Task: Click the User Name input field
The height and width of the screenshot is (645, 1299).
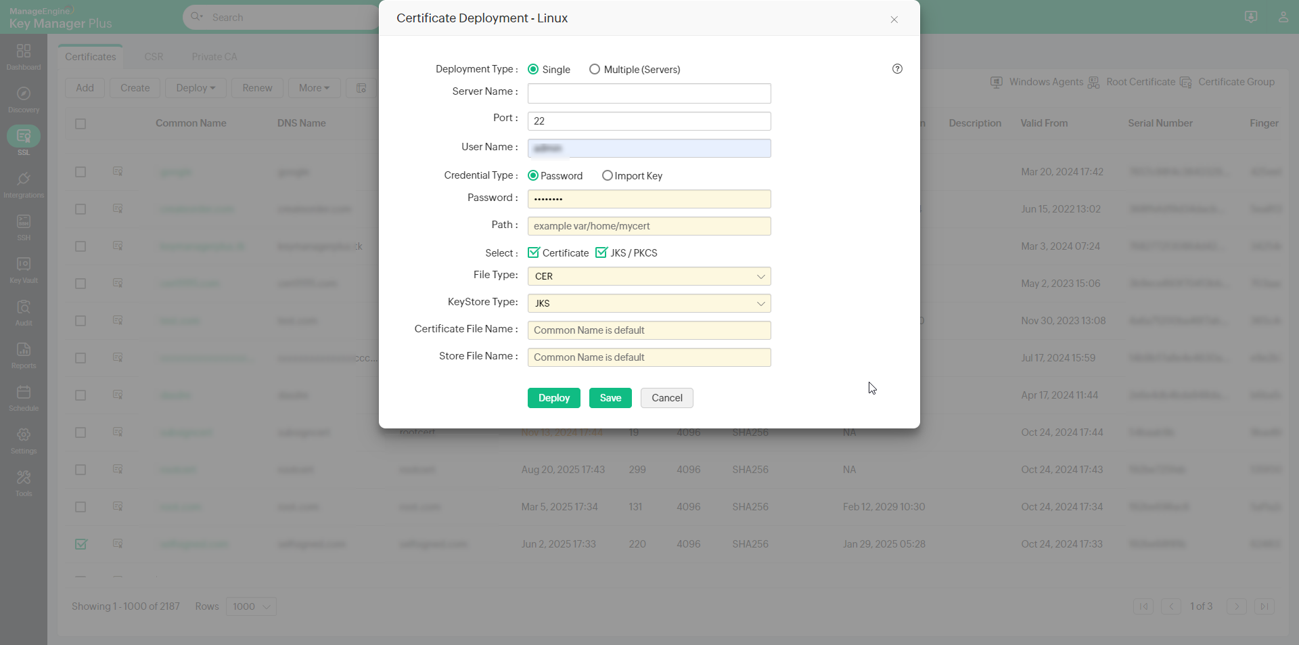Action: pos(649,148)
